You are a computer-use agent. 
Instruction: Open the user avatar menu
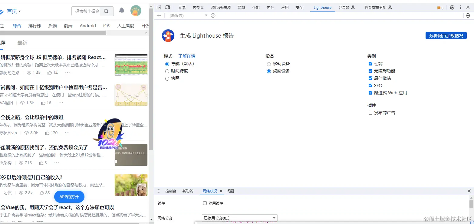[136, 11]
